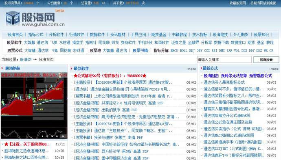281x160 pixels.
Task: Open MORE link in 最新公式 panel
Action: click(274, 69)
